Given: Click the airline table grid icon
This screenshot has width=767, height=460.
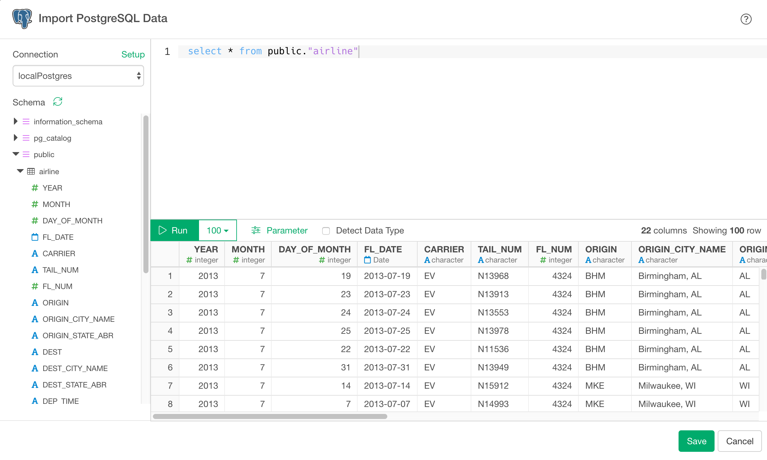Looking at the screenshot, I should [31, 171].
